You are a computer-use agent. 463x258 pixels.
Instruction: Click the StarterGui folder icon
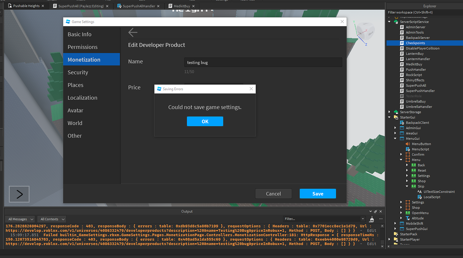pyautogui.click(x=396, y=117)
